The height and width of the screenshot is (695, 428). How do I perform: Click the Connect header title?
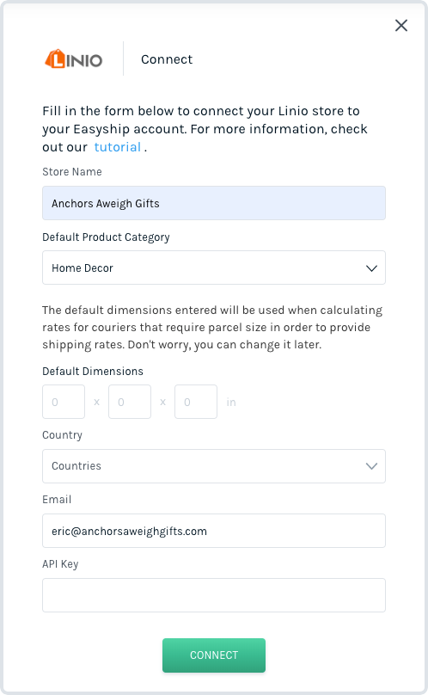point(167,59)
